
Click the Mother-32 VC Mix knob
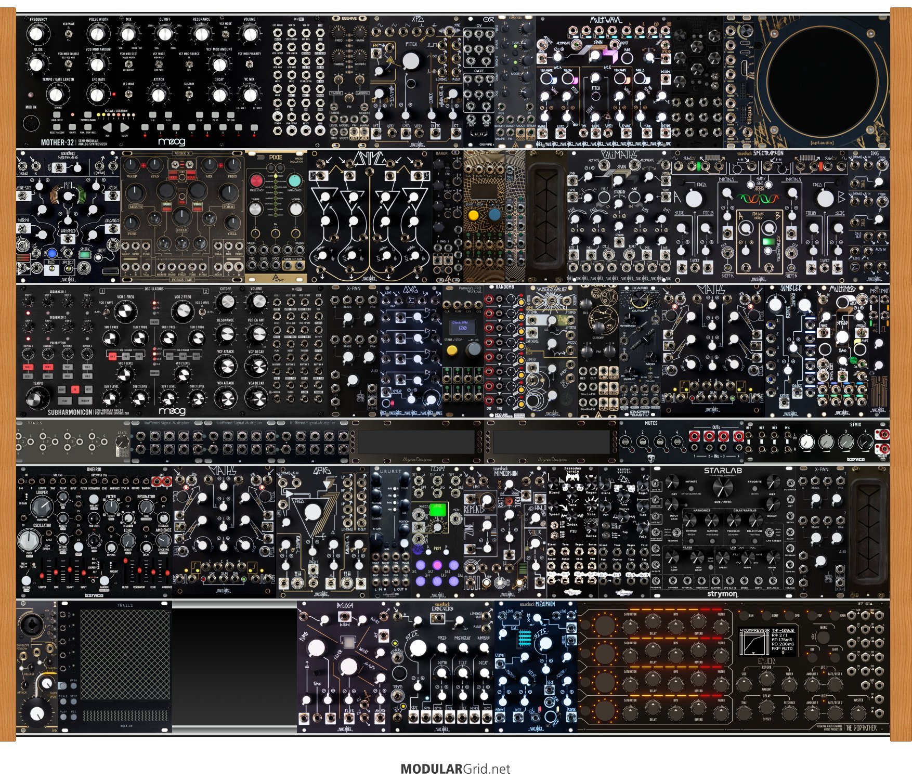click(x=250, y=95)
